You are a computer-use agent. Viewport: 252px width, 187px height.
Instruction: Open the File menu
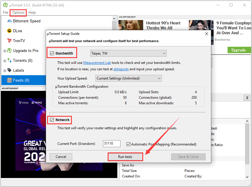click(6, 12)
